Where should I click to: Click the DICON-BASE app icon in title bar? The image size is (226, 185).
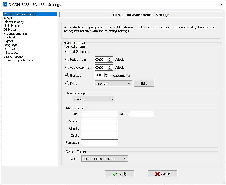pos(4,4)
